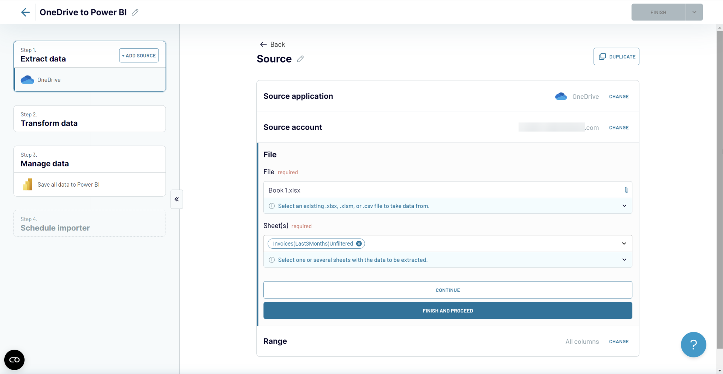The width and height of the screenshot is (723, 374).
Task: Expand the file selection dropdown
Action: [x=624, y=206]
